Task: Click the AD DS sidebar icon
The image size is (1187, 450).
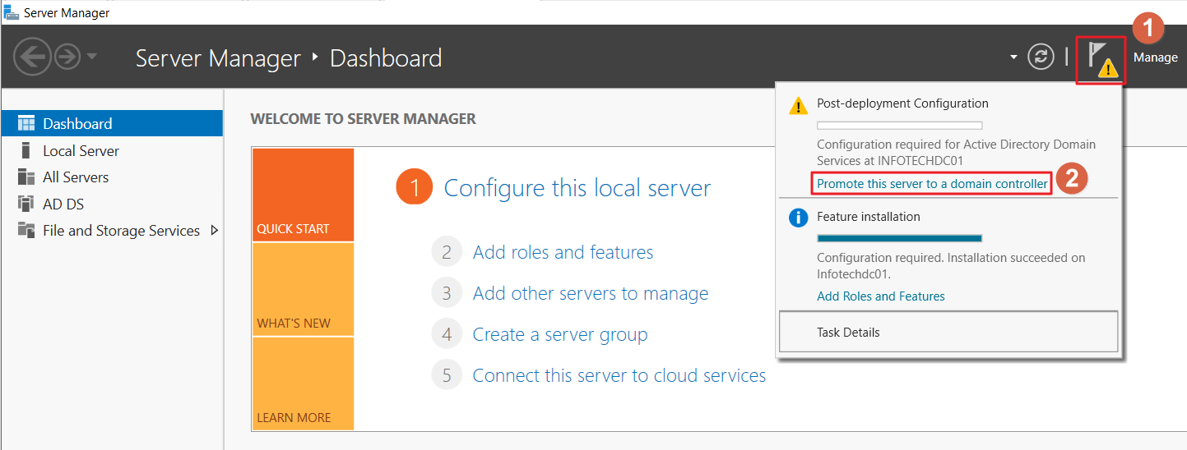Action: pos(26,204)
